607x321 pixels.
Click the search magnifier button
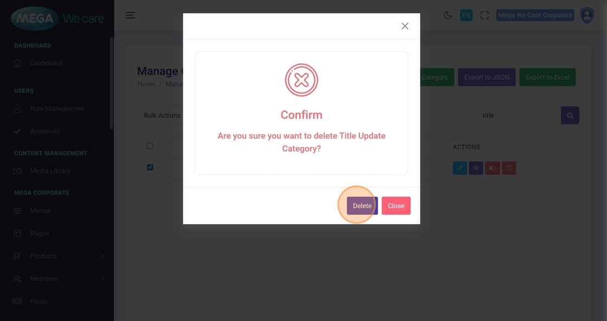pos(570,115)
